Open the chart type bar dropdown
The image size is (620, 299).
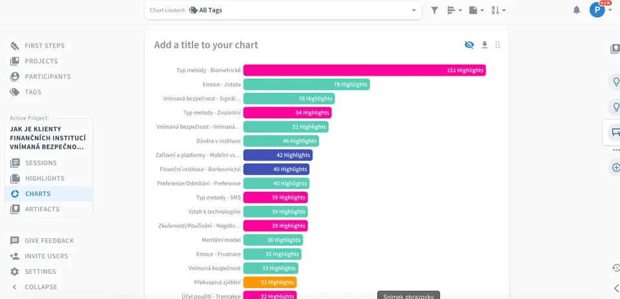454,10
